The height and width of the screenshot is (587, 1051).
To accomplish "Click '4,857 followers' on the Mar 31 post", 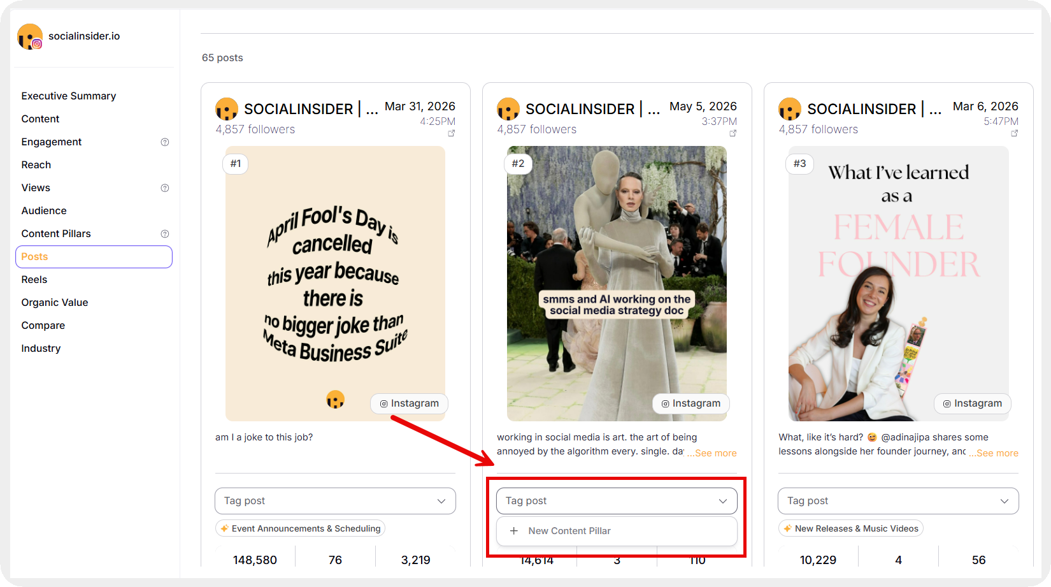I will point(255,129).
